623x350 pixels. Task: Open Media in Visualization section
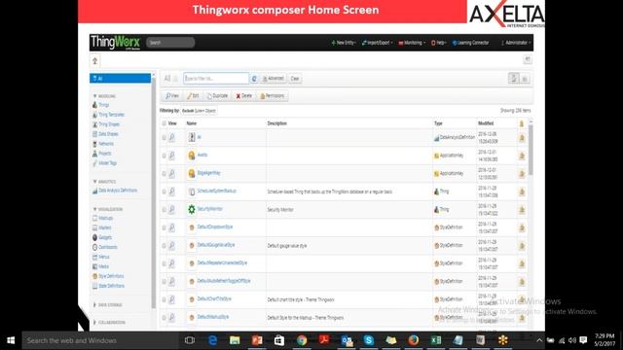(x=100, y=266)
